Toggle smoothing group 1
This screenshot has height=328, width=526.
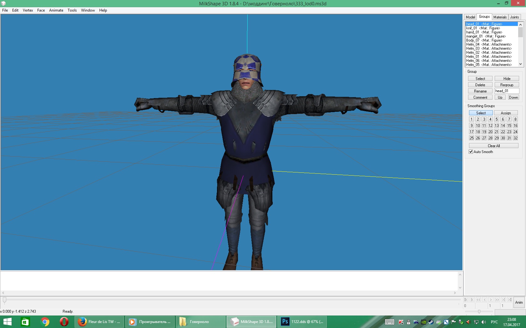(472, 119)
